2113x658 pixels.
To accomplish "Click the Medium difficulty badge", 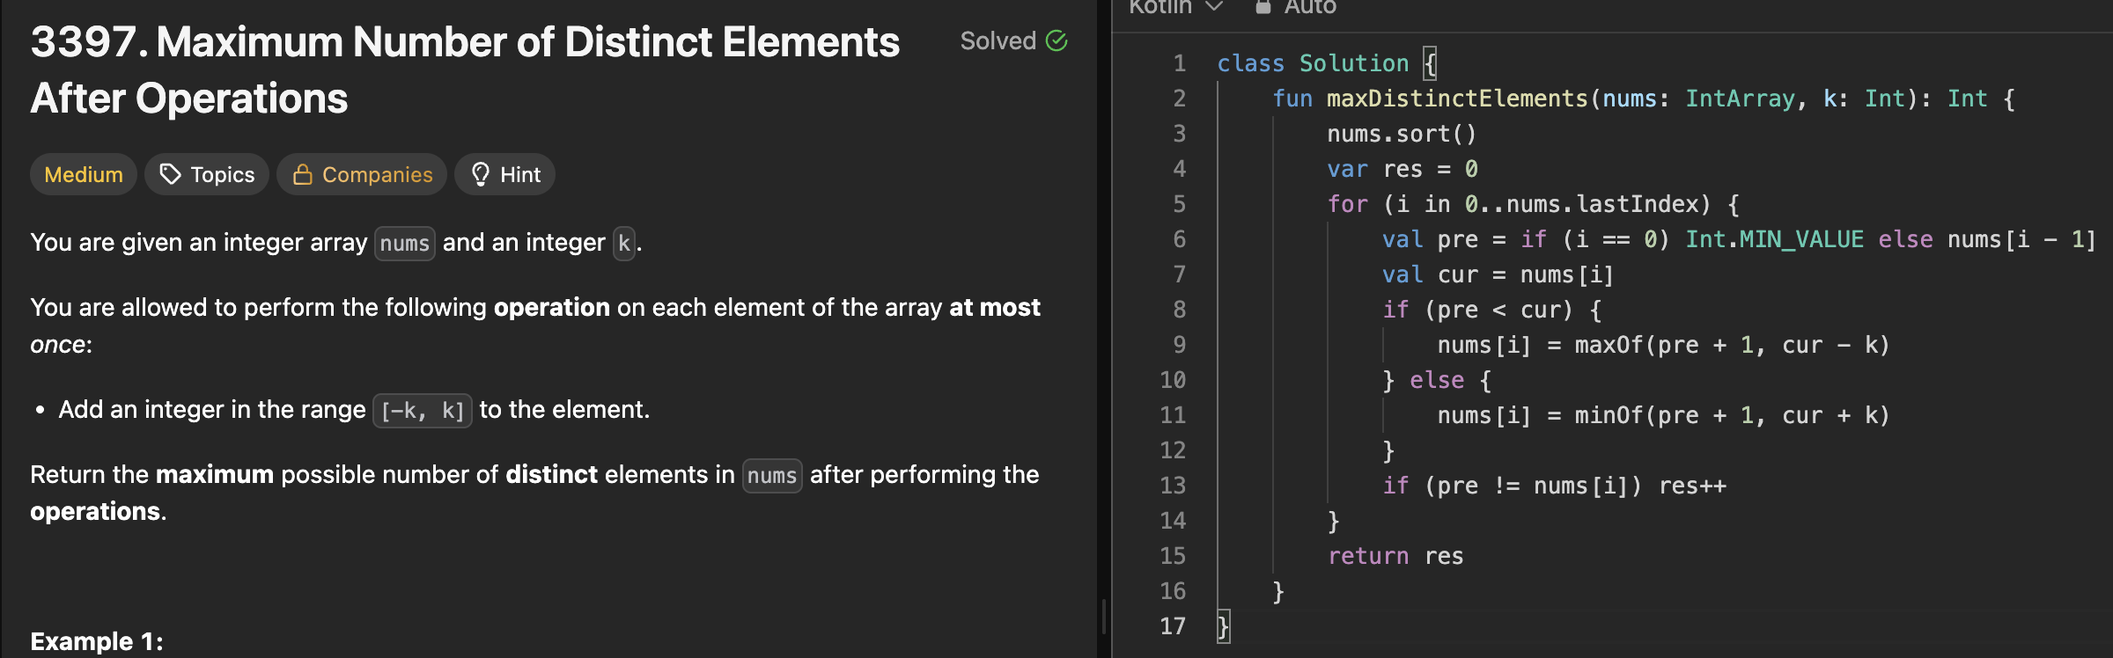I will (x=84, y=174).
